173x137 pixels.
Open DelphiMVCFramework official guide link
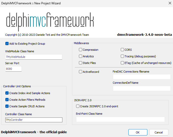tap(34, 132)
